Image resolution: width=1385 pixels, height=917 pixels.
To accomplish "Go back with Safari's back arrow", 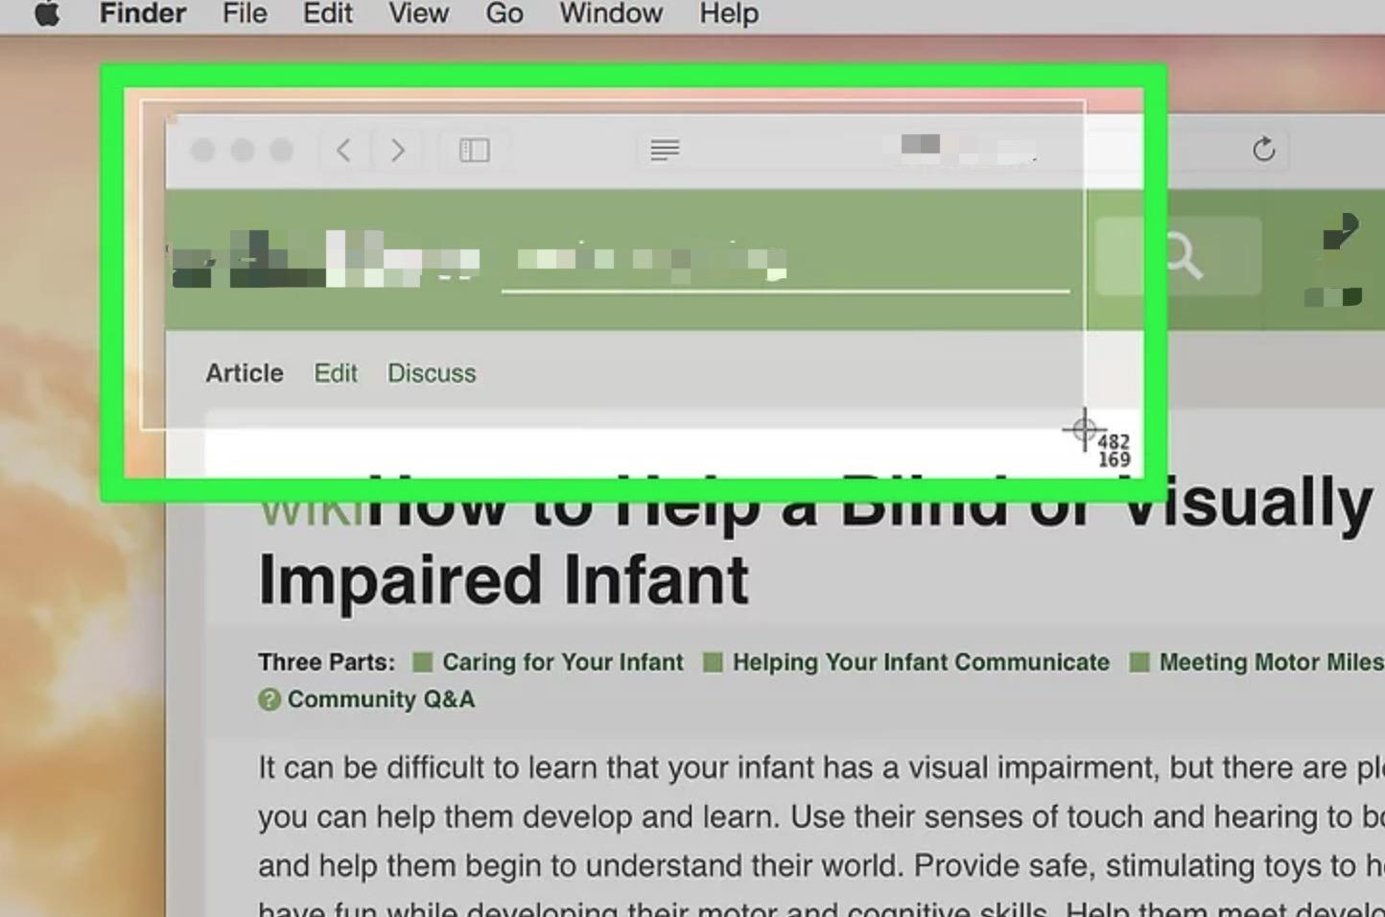I will click(343, 151).
